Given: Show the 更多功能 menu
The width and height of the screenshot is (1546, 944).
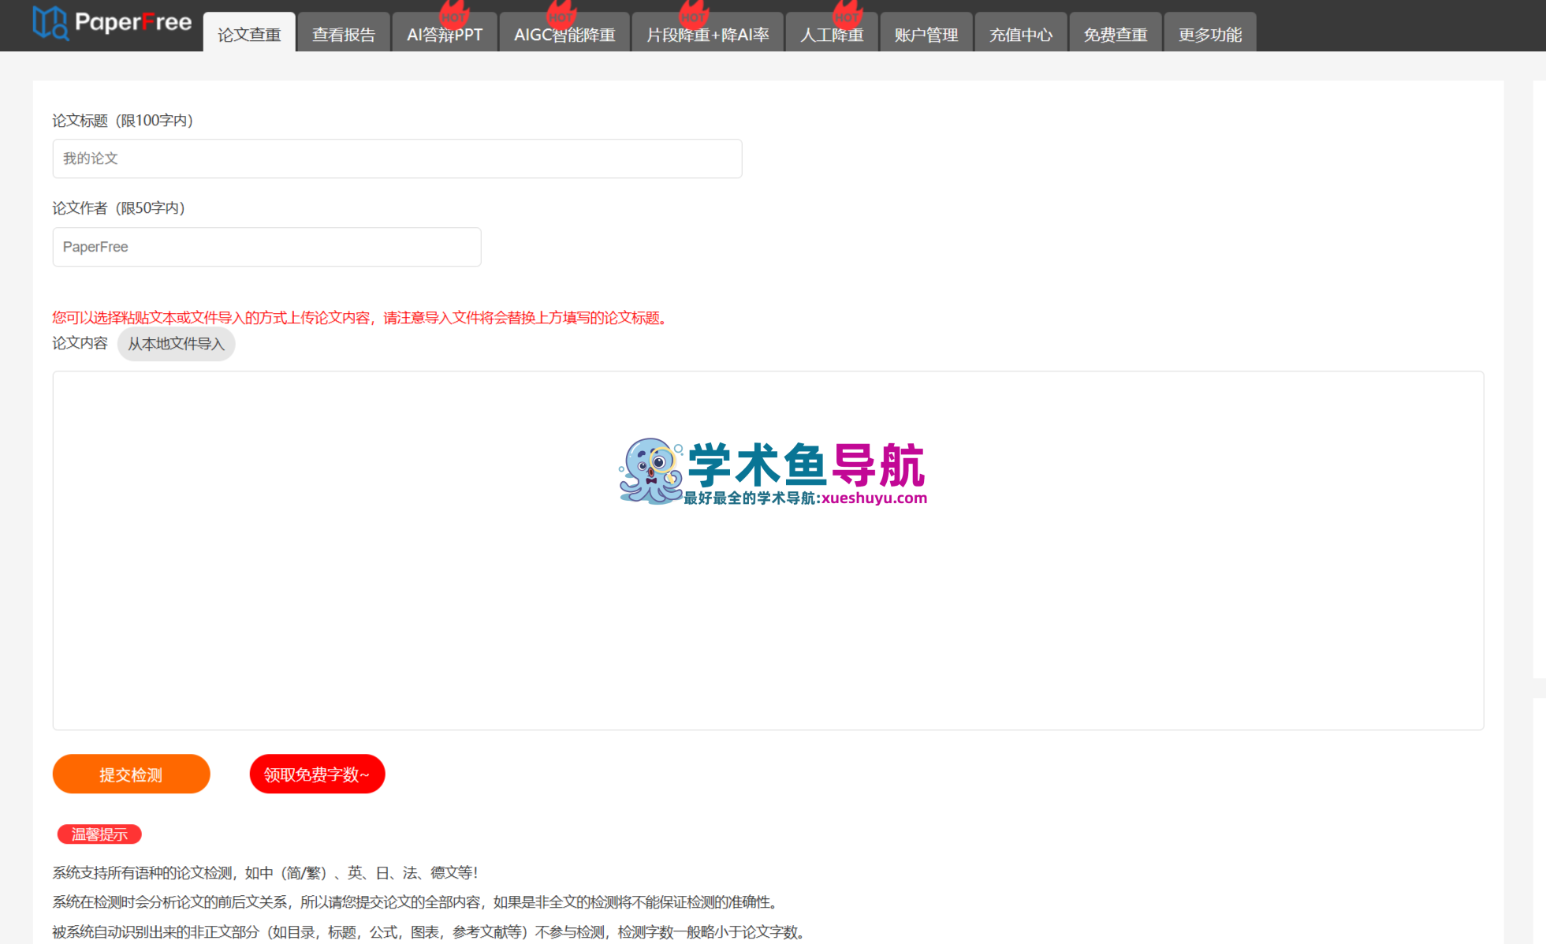Looking at the screenshot, I should [1210, 34].
